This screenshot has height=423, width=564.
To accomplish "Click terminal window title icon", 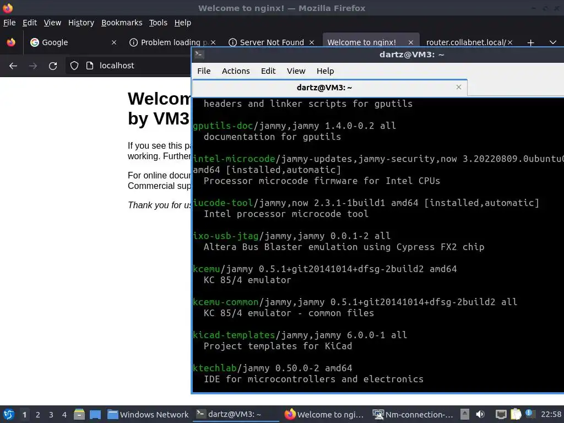I will [199, 55].
